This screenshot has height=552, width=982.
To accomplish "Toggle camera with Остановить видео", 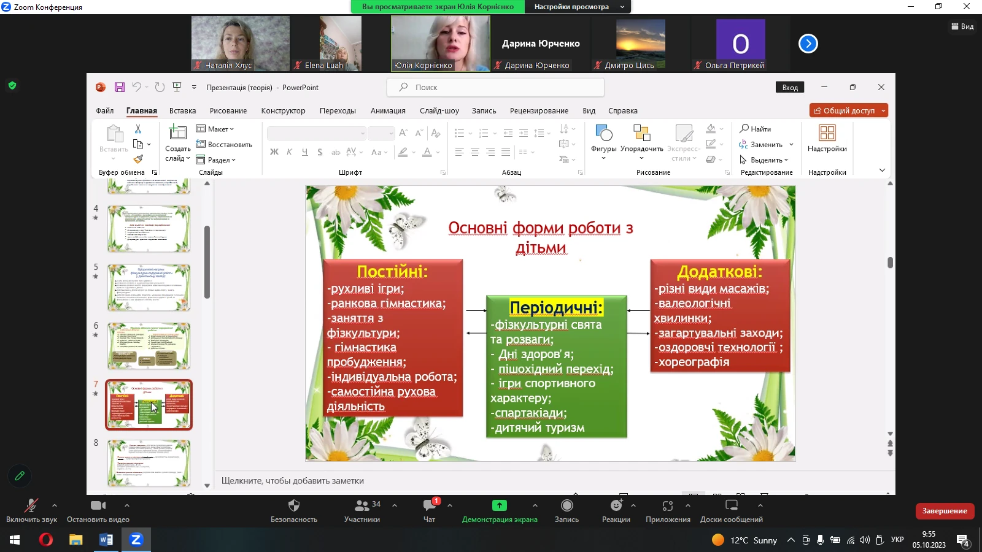I will tap(98, 505).
